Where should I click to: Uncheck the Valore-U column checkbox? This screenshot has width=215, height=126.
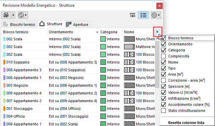(x=163, y=92)
